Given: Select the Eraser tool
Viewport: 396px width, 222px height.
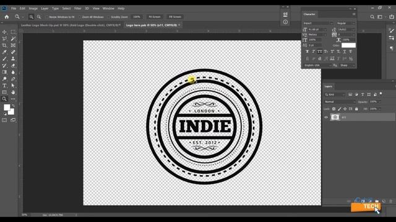Looking at the screenshot, I should (13, 65).
